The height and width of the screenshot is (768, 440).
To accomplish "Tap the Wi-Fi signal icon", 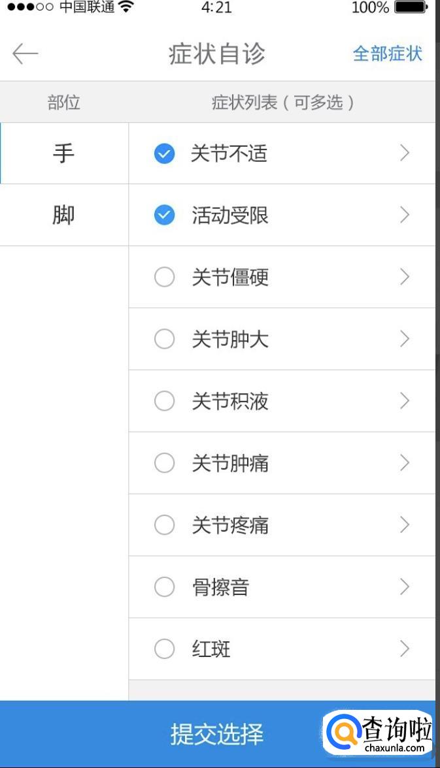I will click(126, 7).
